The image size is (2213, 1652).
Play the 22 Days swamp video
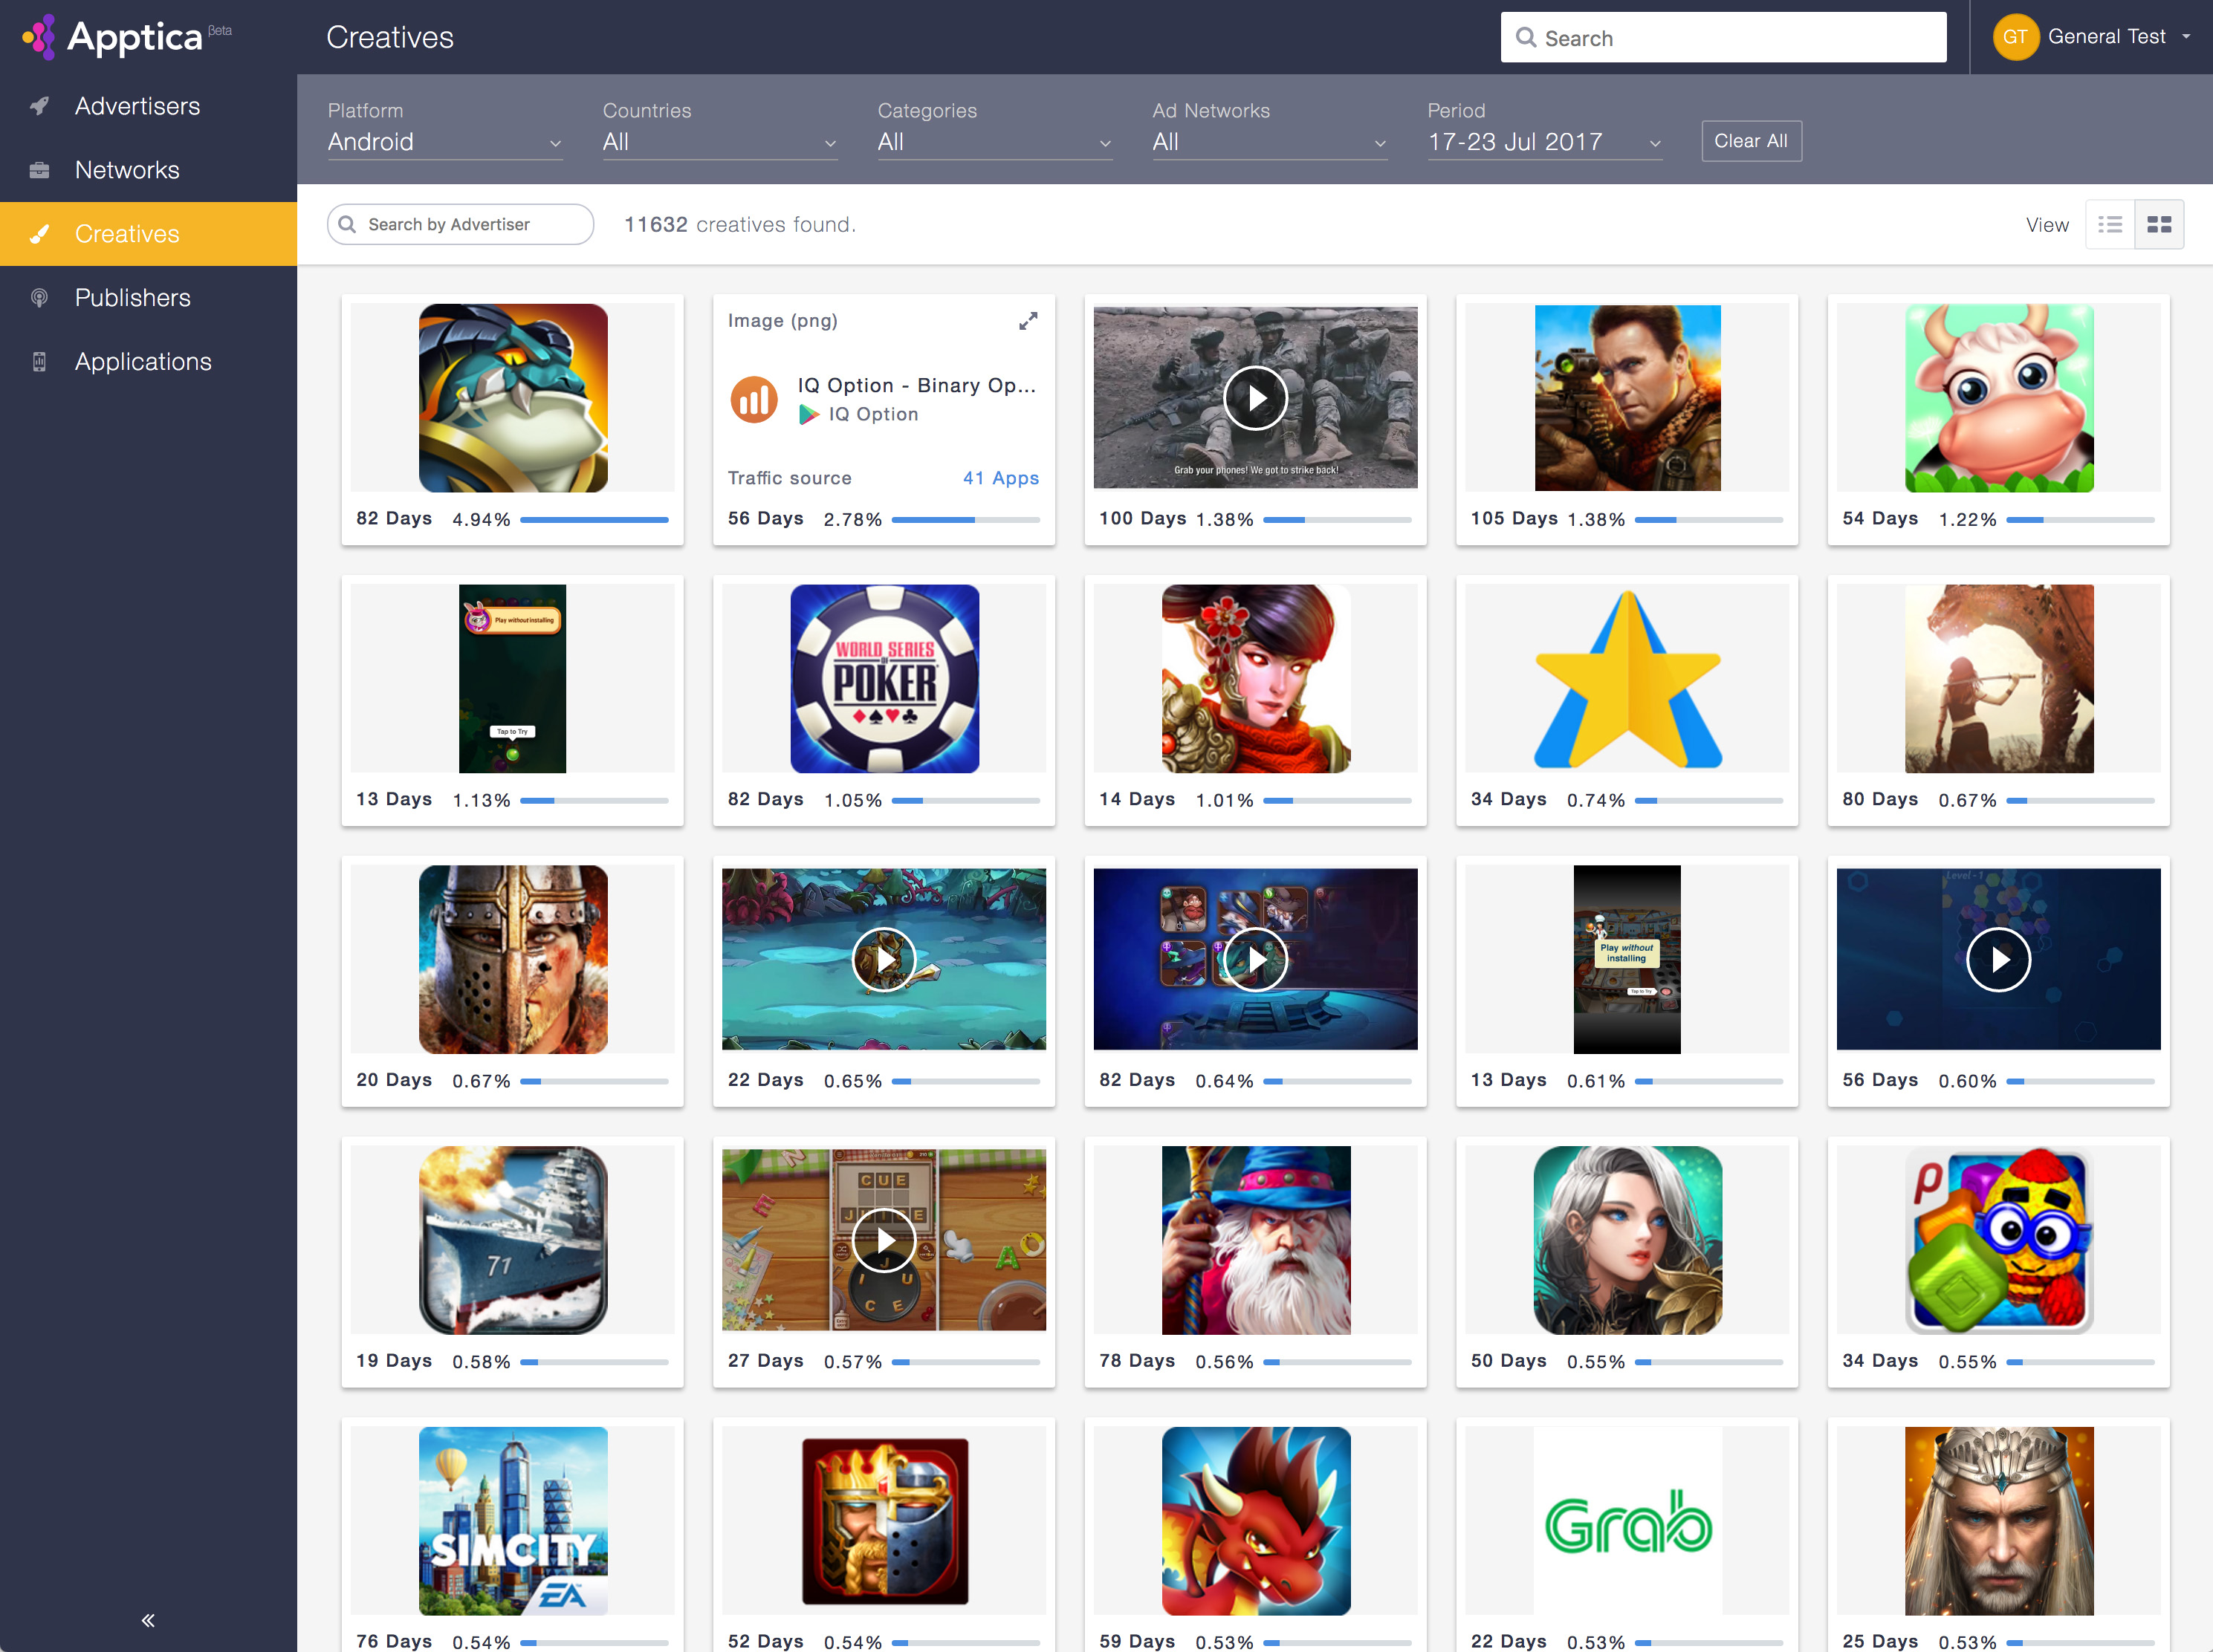pyautogui.click(x=884, y=960)
